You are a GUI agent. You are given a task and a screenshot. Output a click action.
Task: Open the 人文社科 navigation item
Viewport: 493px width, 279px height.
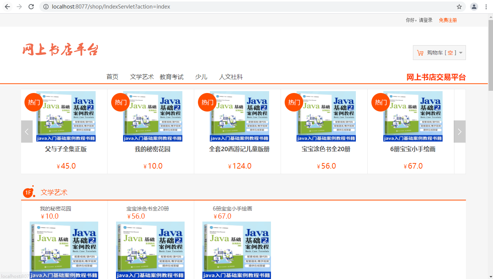[231, 77]
